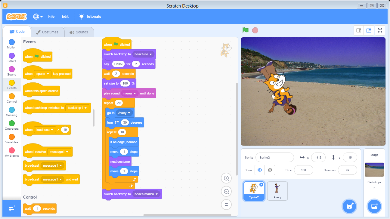Zoom in on the code workspace

coord(226,178)
